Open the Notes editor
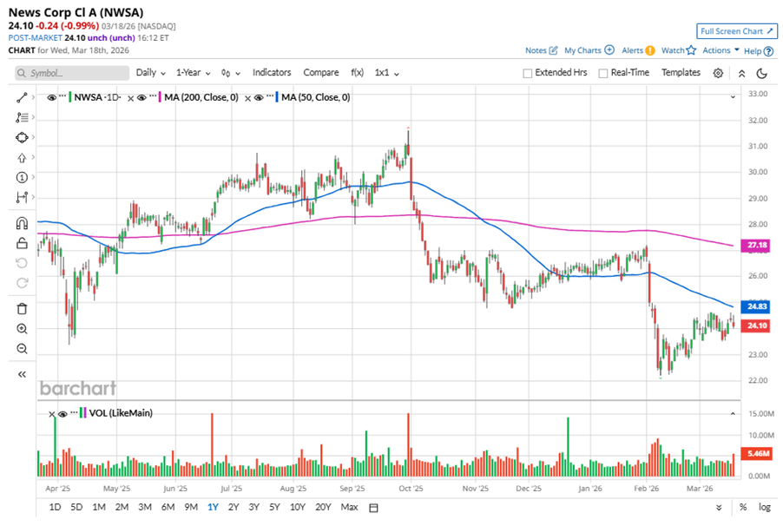Viewport: 783px width, 526px height. [x=542, y=50]
